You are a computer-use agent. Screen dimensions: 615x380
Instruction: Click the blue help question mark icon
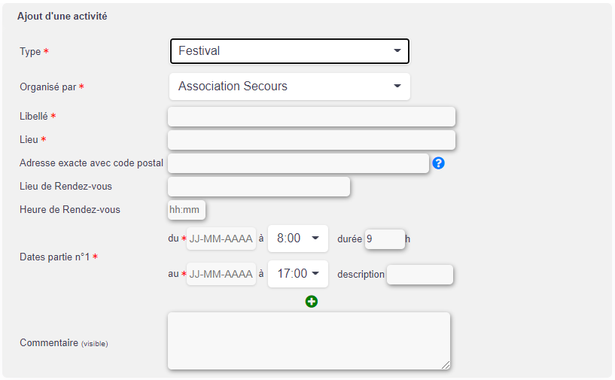438,163
